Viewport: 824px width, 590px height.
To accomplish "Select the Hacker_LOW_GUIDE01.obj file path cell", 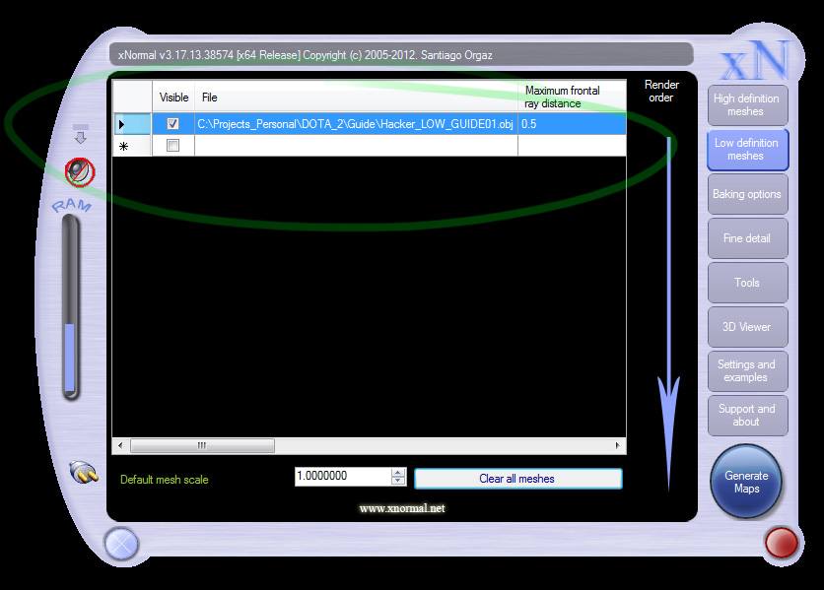I will tap(356, 124).
